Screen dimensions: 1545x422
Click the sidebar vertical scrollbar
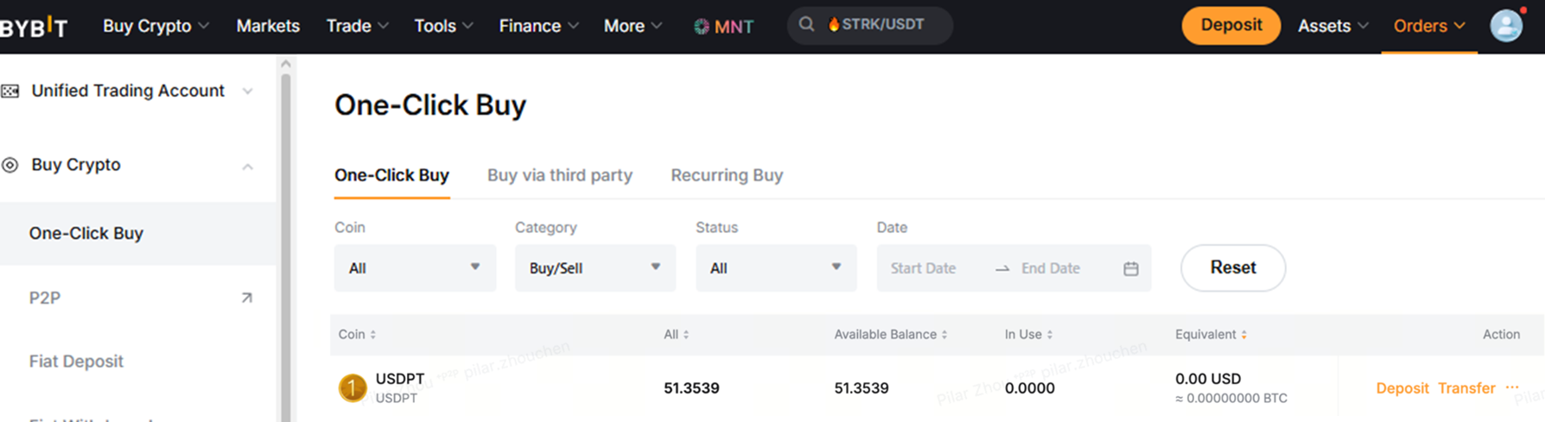point(286,246)
